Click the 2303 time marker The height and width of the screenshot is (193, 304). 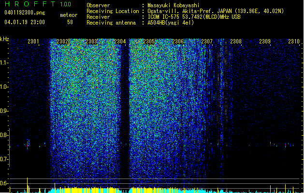pyautogui.click(x=91, y=41)
